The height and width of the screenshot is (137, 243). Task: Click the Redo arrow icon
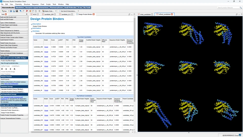click(x=23, y=11)
